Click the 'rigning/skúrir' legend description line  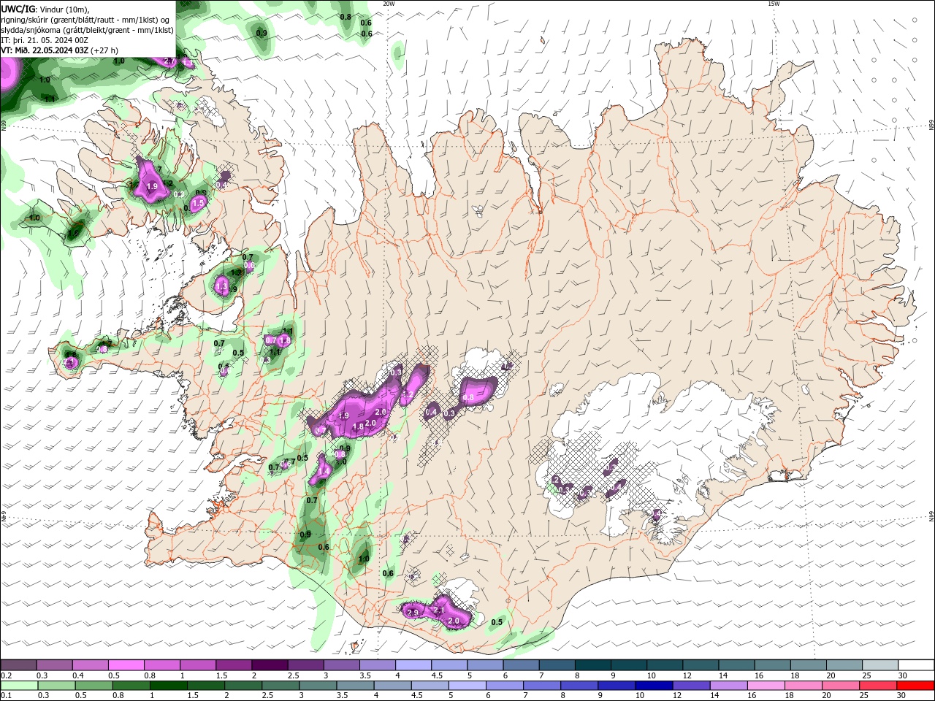coord(86,20)
